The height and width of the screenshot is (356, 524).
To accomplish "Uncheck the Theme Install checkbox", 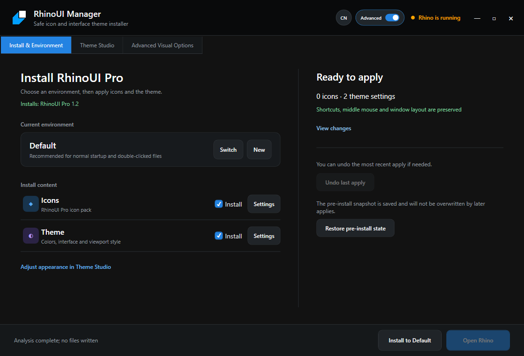I will coord(218,236).
